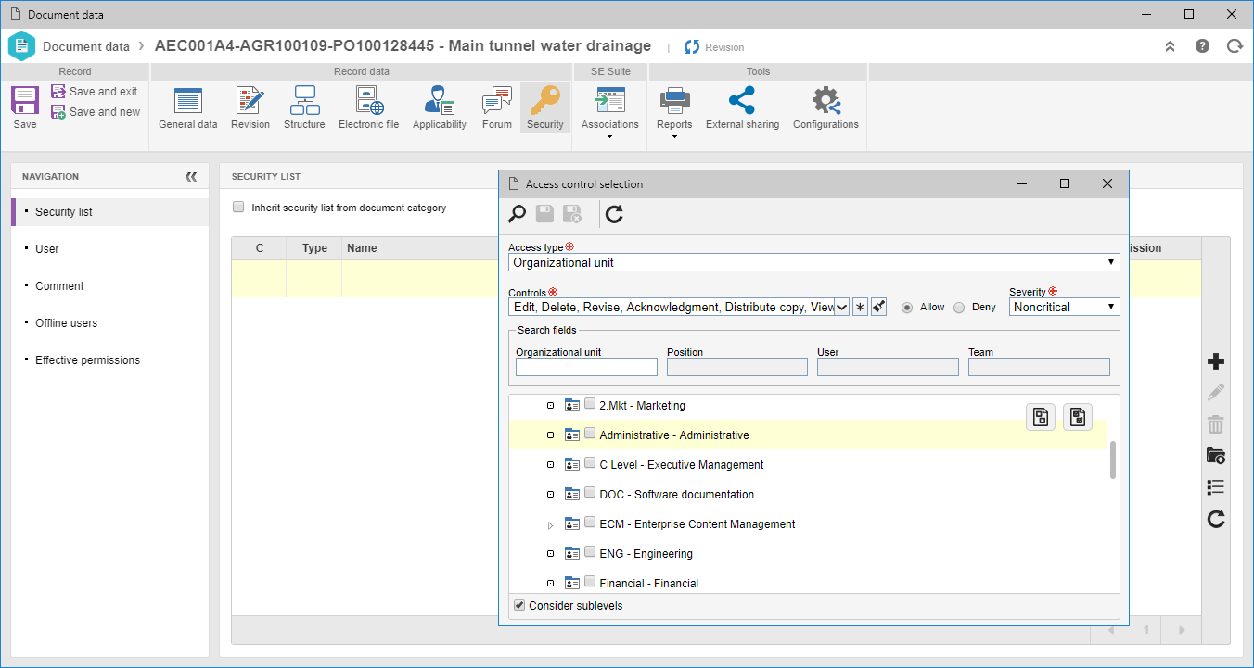This screenshot has height=668, width=1254.
Task: Check the 2.Mkt - Marketing checkbox
Action: 590,404
